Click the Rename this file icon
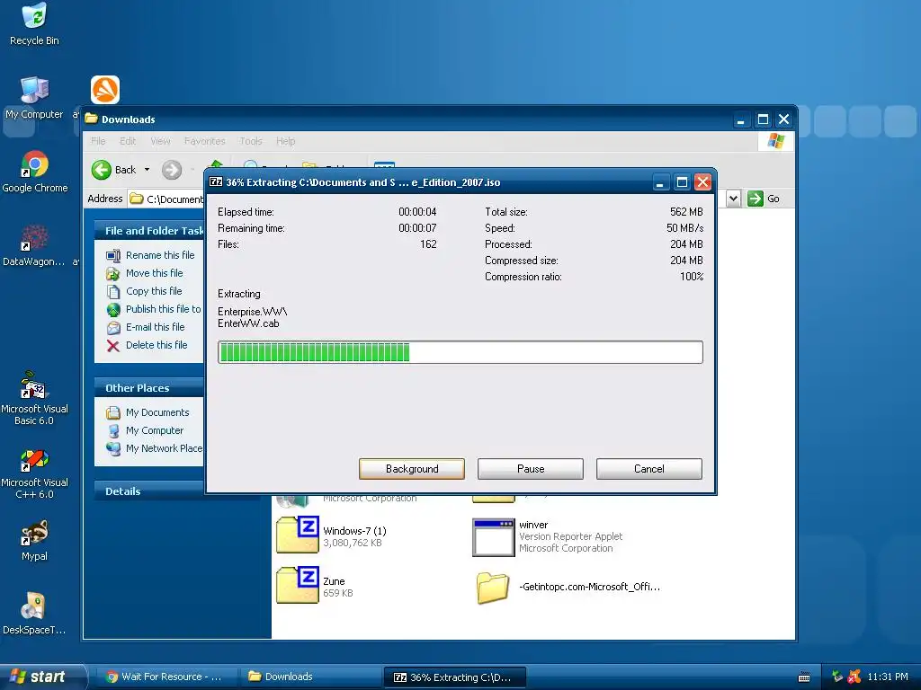This screenshot has height=690, width=921. [113, 256]
